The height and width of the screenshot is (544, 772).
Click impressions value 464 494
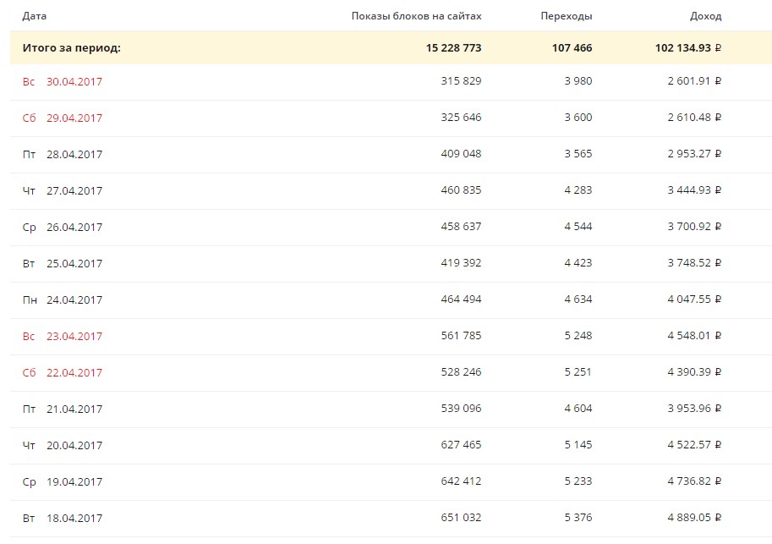click(461, 299)
